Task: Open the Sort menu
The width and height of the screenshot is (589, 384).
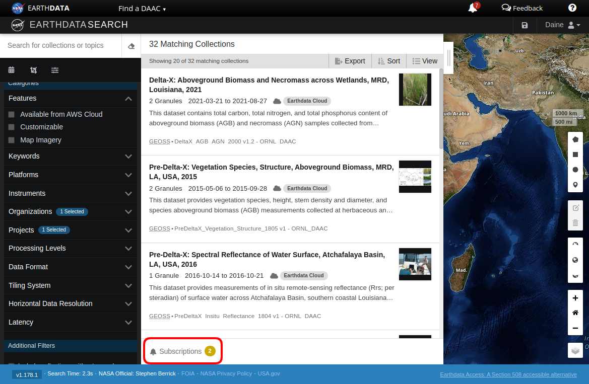Action: click(389, 61)
